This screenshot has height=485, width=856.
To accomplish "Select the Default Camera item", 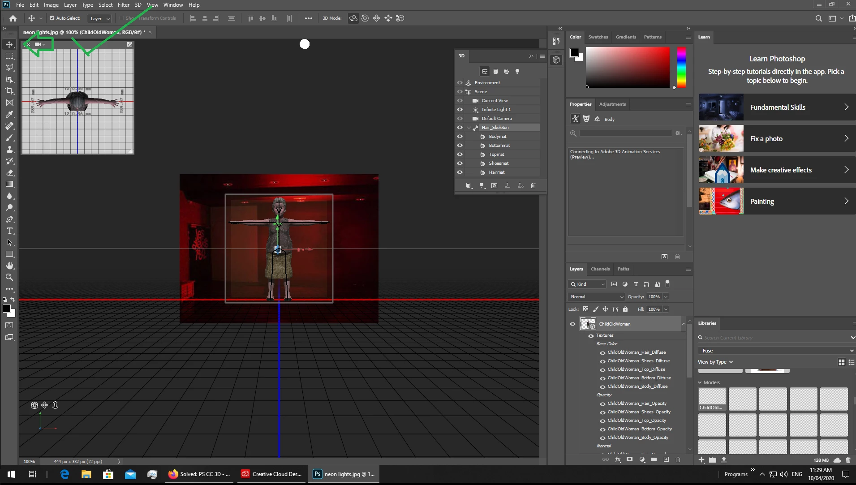I will pos(497,119).
